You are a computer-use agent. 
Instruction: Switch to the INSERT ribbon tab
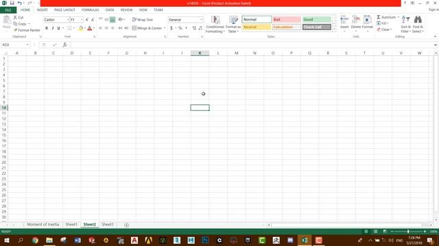point(43,10)
